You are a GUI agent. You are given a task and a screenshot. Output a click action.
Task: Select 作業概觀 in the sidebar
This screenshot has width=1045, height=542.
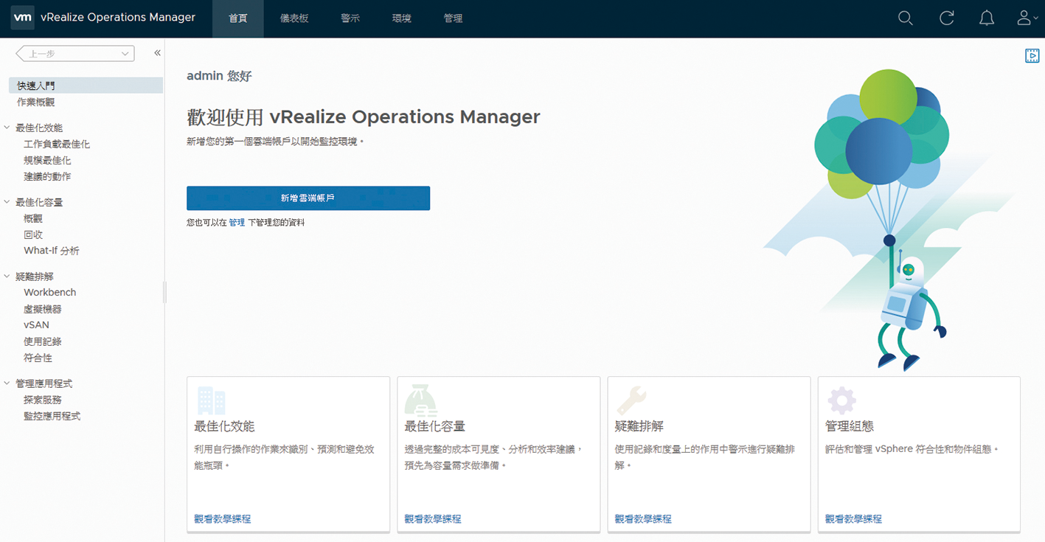click(x=35, y=102)
